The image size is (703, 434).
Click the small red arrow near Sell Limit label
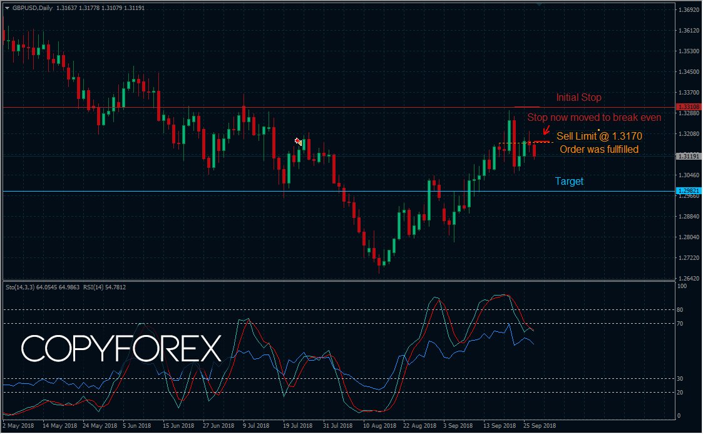point(547,130)
